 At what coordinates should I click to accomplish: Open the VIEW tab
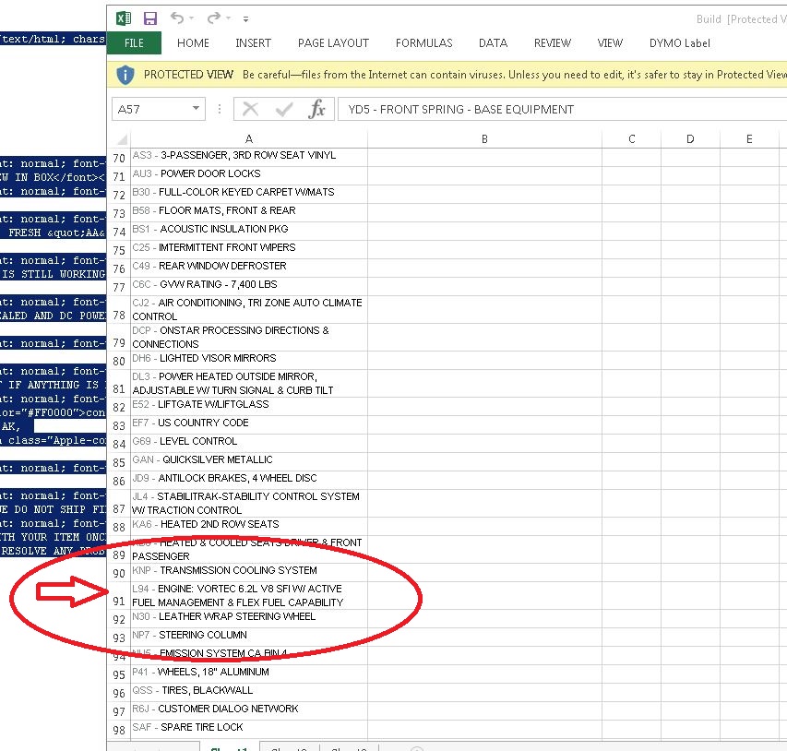tap(611, 43)
